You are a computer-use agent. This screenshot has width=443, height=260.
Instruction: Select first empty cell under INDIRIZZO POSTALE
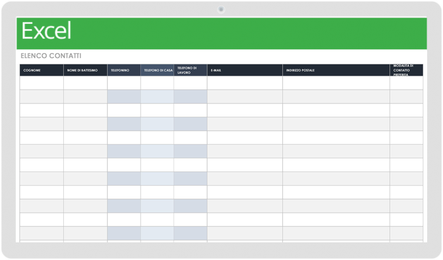pyautogui.click(x=336, y=83)
